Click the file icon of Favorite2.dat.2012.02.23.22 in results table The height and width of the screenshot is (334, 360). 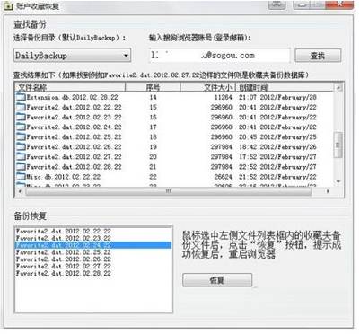click(21, 117)
